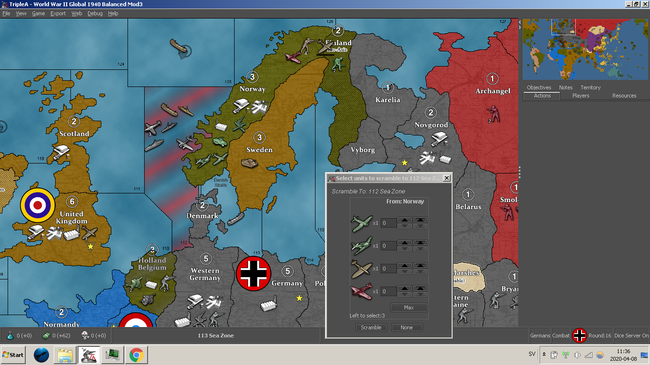Select the factory icon in Holland Belgium
The width and height of the screenshot is (650, 365).
(151, 285)
